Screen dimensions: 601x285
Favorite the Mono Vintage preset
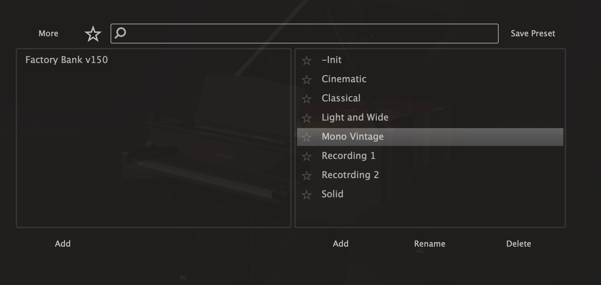click(307, 137)
